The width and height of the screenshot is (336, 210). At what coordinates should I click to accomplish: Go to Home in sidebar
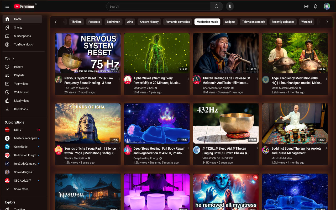pos(22,19)
